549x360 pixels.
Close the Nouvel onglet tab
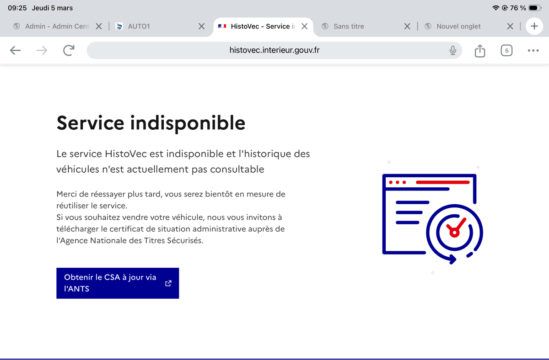[x=510, y=26]
